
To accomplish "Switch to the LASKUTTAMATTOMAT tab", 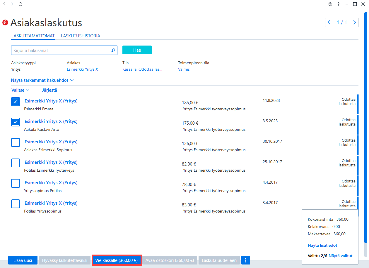I will tap(33, 36).
